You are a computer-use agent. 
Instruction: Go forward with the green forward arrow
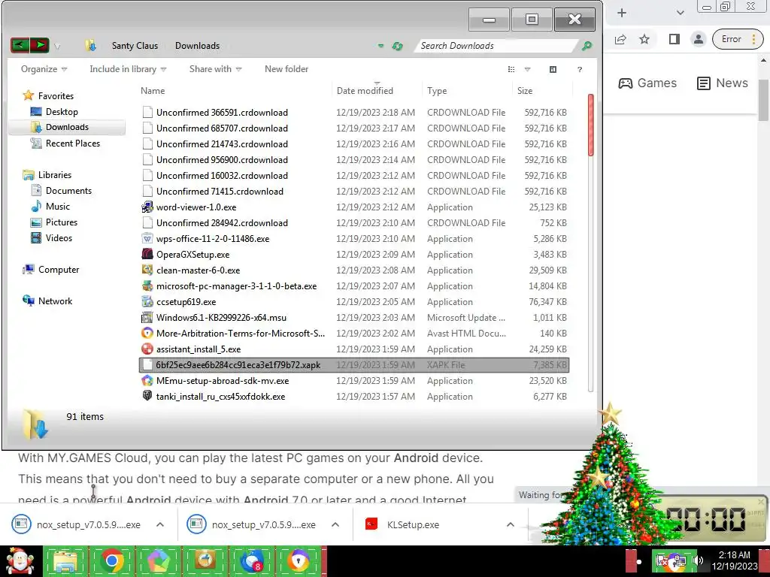[40, 46]
